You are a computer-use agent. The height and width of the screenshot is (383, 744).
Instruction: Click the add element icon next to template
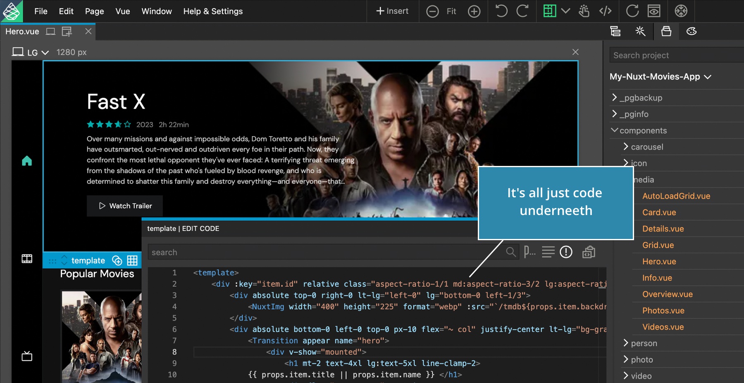[117, 260]
